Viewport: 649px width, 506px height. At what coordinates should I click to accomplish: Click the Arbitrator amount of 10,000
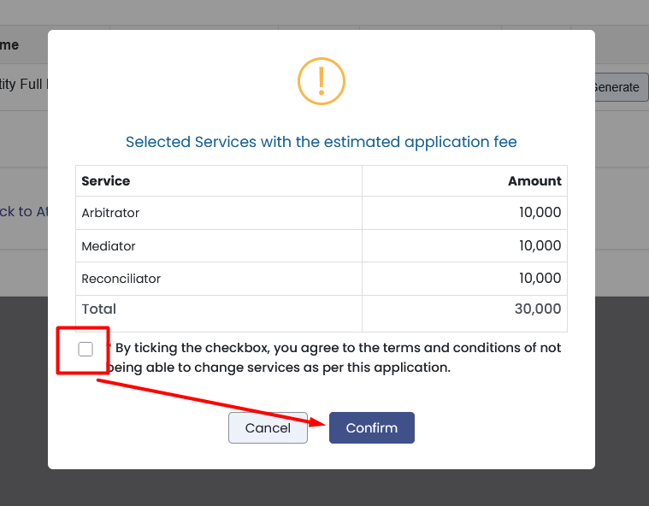540,213
